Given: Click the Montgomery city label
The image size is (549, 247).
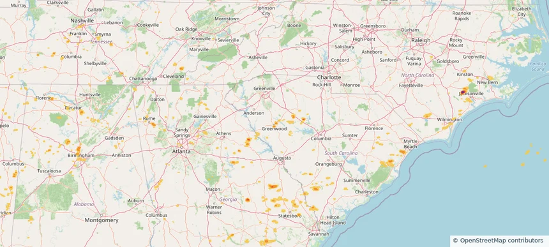Looking at the screenshot, I should (102, 220).
